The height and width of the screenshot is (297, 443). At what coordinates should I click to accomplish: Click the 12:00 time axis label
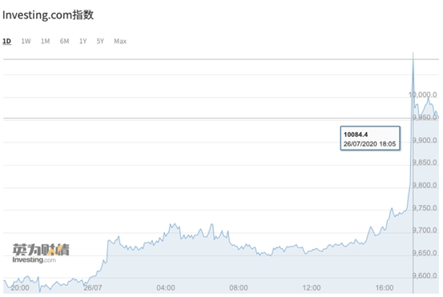pos(312,287)
